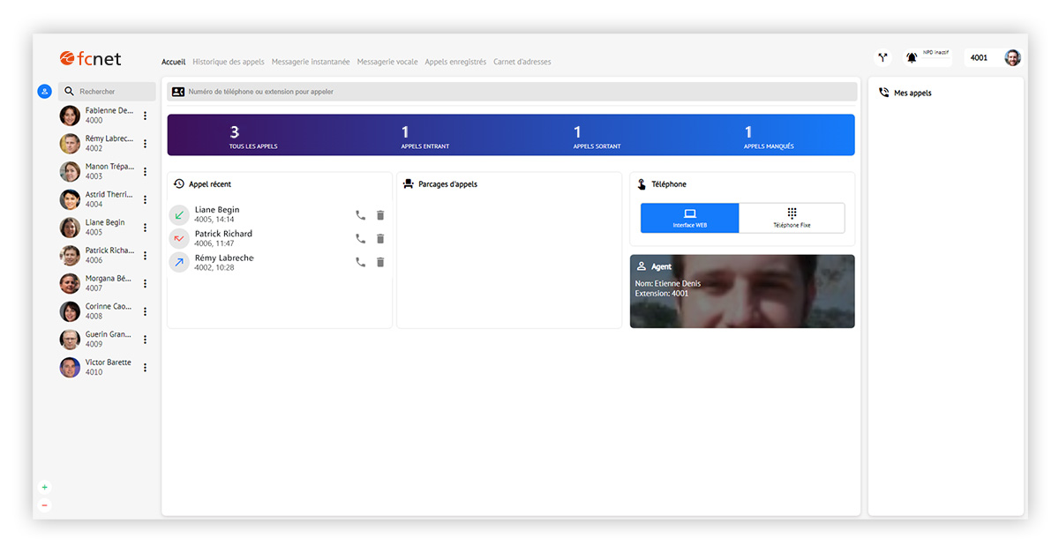Click the blue outgoing-call arrow for Rémy Labreche
This screenshot has width=1059, height=553.
point(179,261)
